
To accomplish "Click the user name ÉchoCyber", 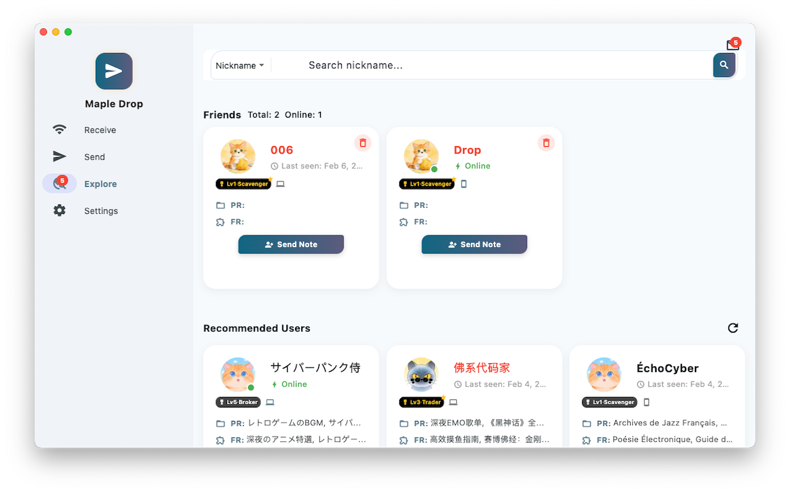I will (668, 368).
